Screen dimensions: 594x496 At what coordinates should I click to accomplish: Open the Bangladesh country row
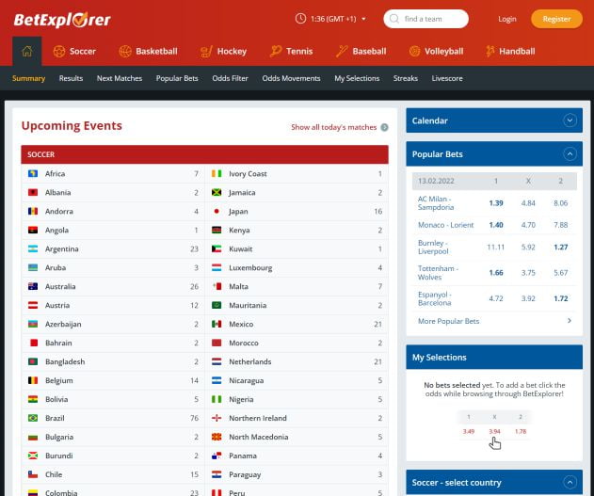pyautogui.click(x=113, y=361)
